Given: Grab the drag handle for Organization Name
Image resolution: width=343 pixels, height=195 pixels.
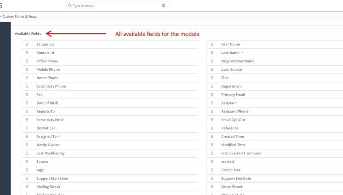Looking at the screenshot, I should click(212, 61).
